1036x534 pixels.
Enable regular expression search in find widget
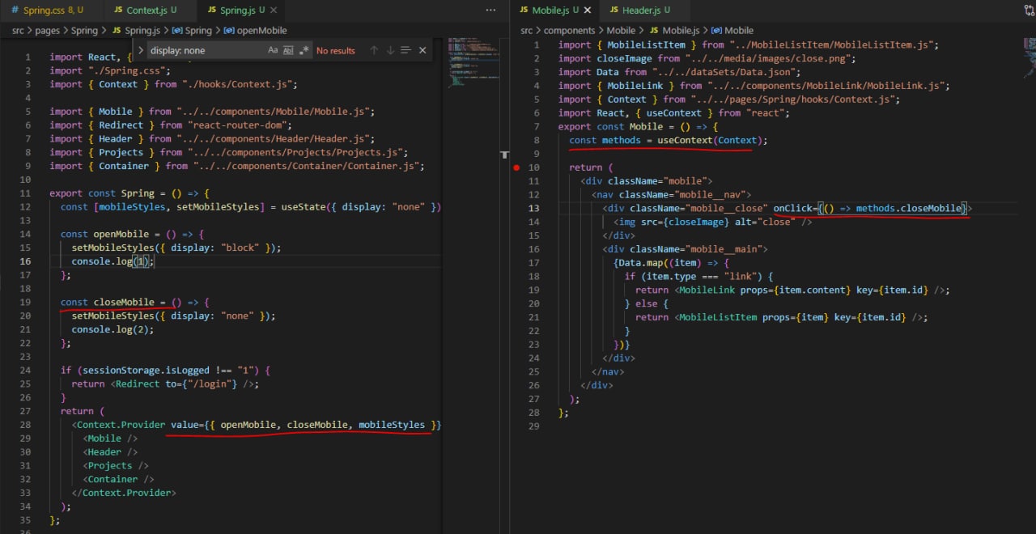pos(304,50)
